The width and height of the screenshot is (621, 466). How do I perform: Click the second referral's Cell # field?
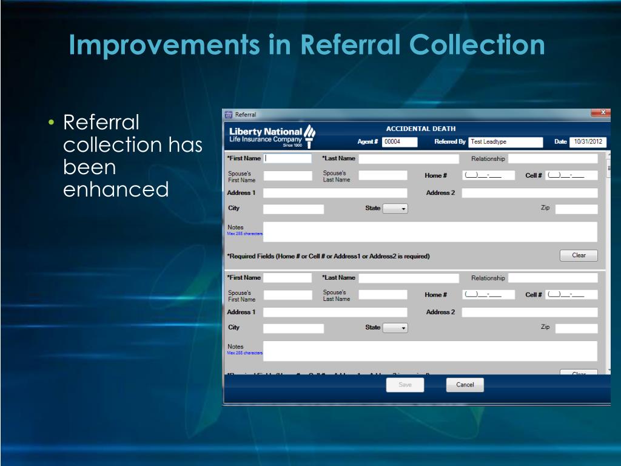[x=571, y=295]
